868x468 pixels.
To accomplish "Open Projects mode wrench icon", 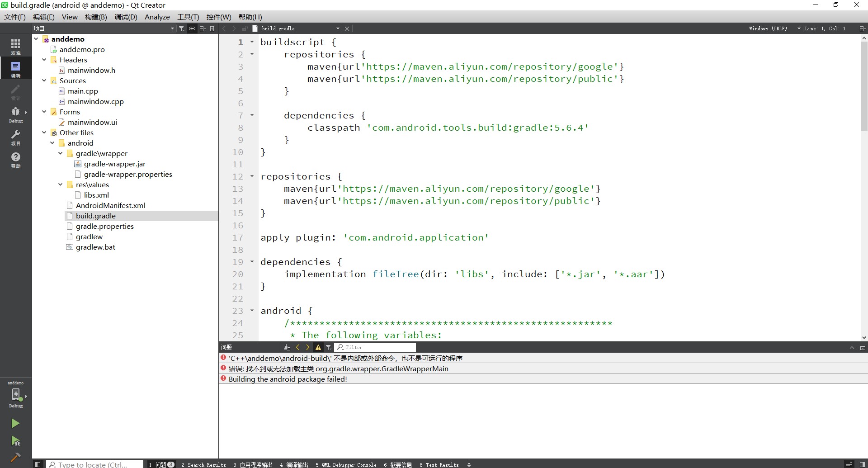I will 16,137.
